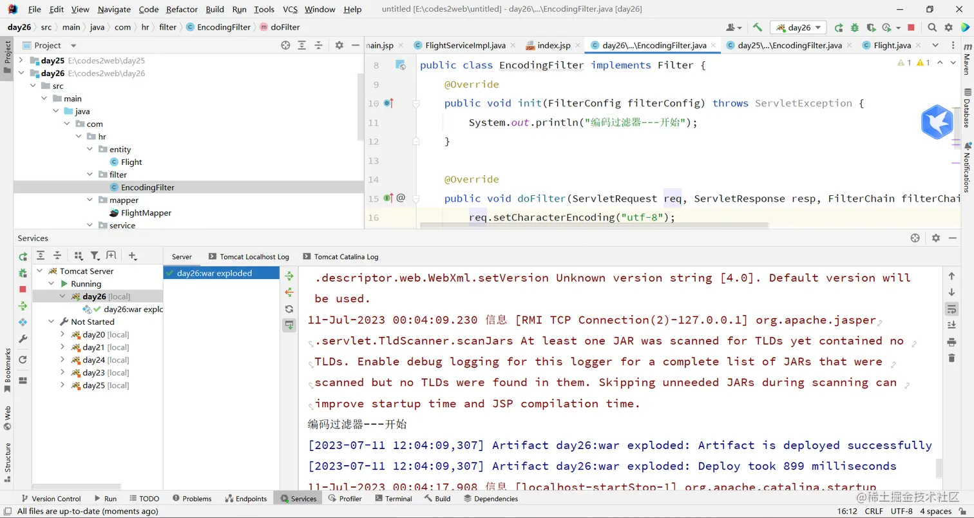Collapse the day26 project module
This screenshot has width=974, height=518.
coord(21,73)
